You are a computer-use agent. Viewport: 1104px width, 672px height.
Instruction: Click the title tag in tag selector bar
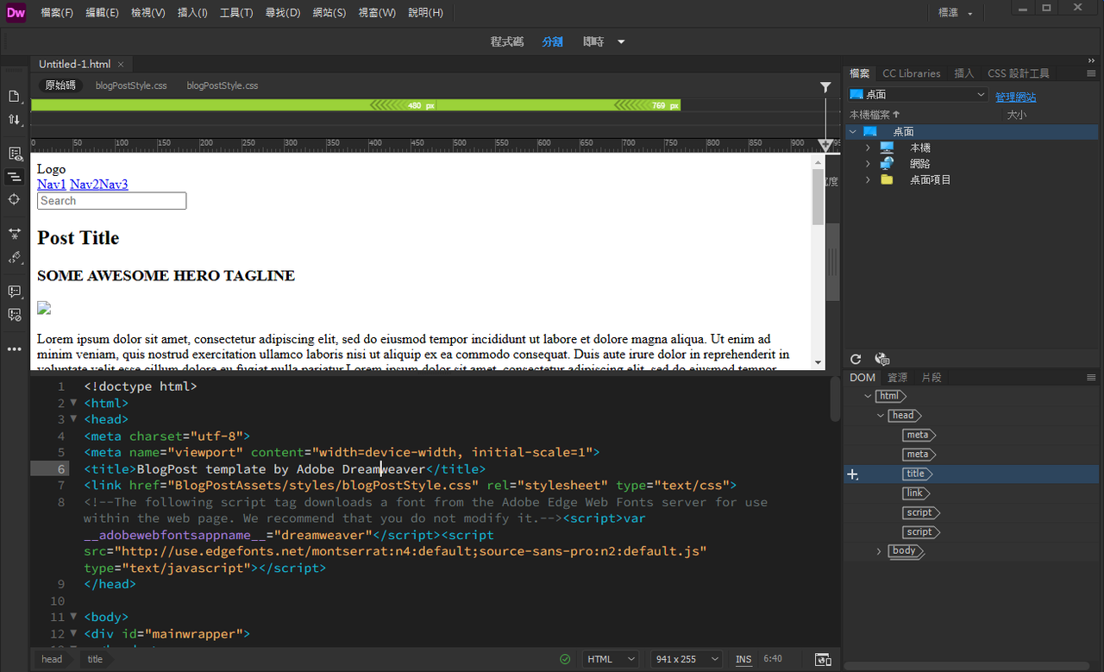pos(95,659)
